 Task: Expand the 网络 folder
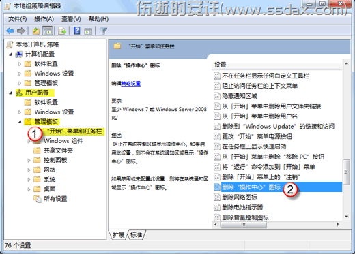pyautogui.click(x=29, y=170)
